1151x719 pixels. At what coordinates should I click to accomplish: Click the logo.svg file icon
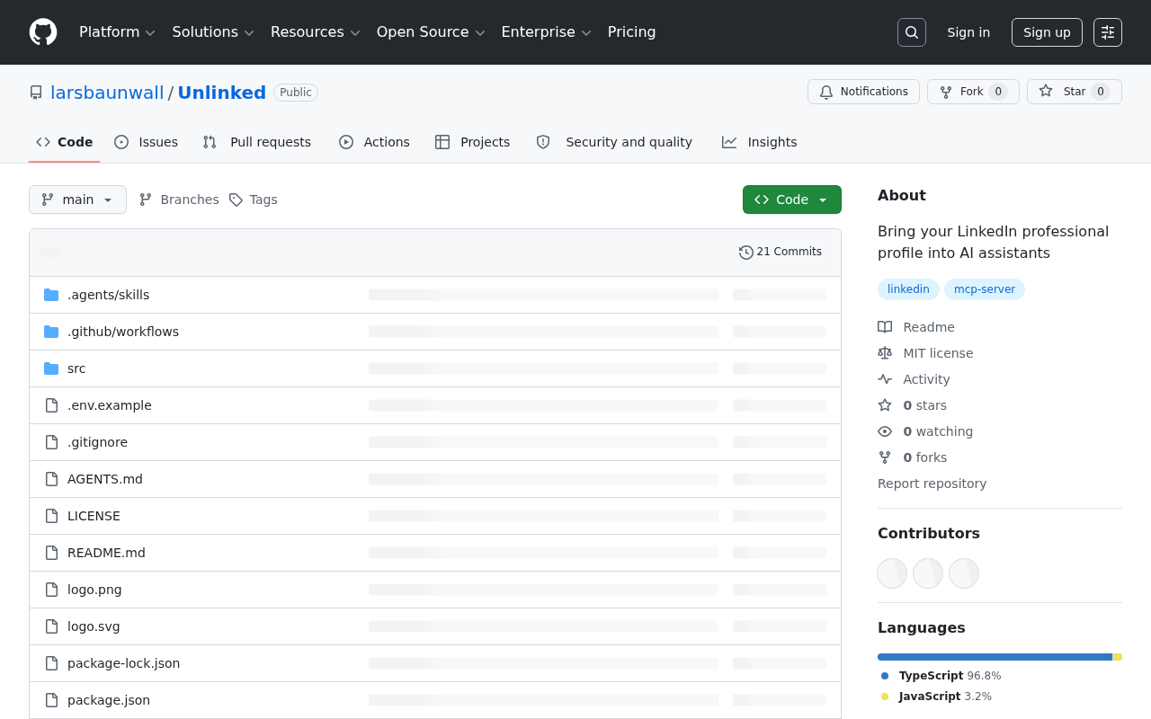coord(51,626)
